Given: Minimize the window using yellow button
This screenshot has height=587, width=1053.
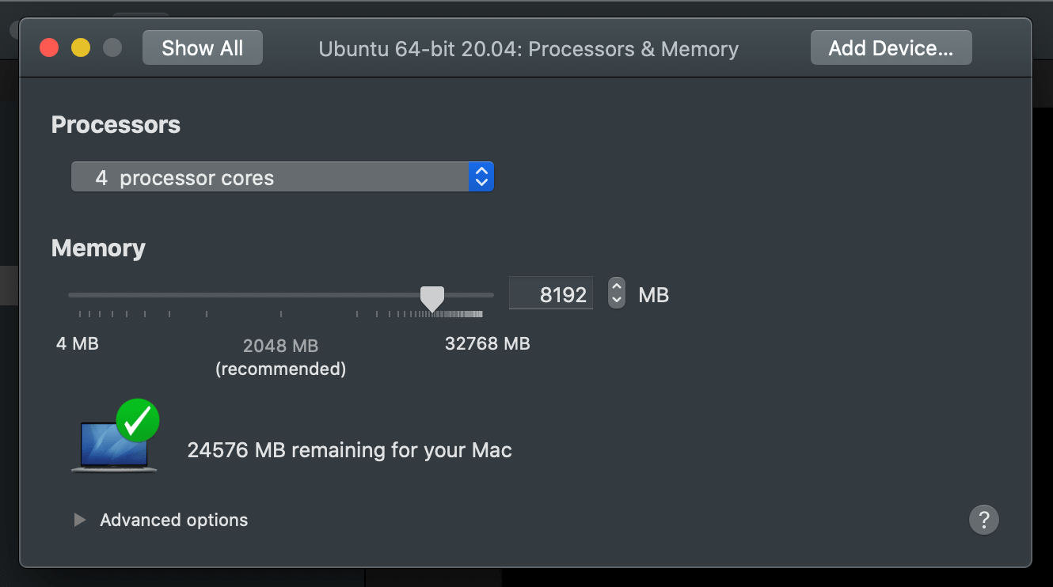Looking at the screenshot, I should [x=81, y=47].
